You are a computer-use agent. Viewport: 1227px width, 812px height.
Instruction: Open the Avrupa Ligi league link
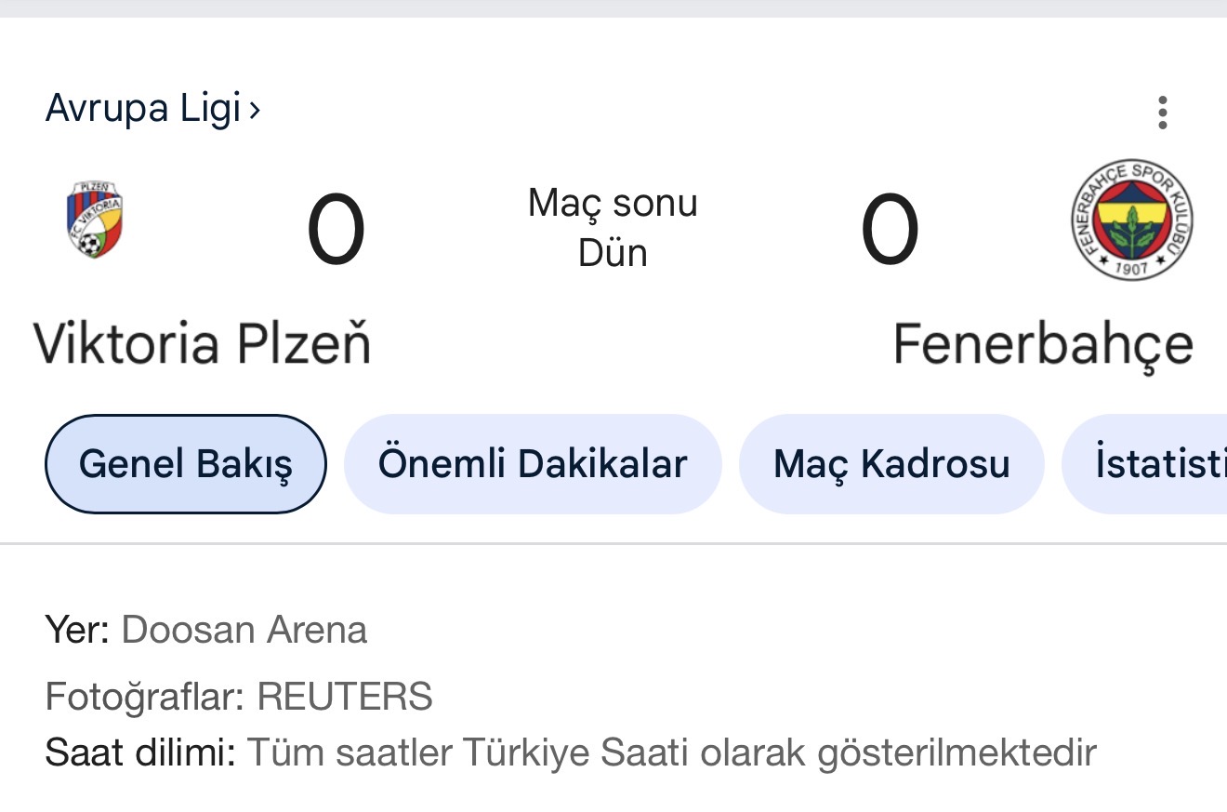(143, 108)
